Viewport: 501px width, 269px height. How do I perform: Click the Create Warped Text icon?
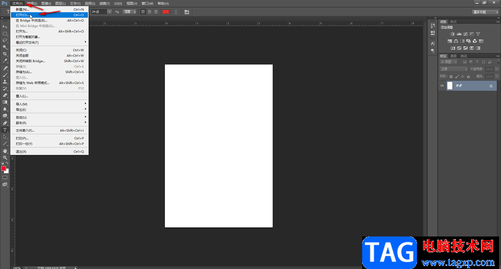(x=176, y=12)
